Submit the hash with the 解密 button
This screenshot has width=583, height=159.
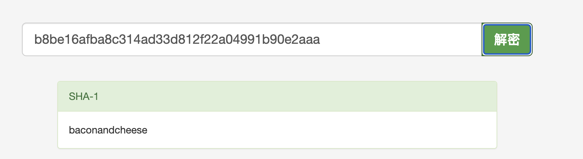(507, 39)
